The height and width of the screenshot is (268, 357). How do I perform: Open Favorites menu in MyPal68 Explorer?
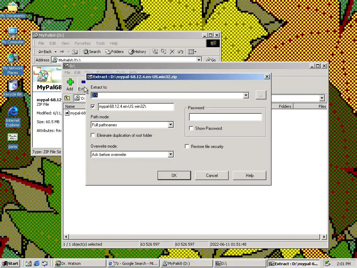coord(82,43)
